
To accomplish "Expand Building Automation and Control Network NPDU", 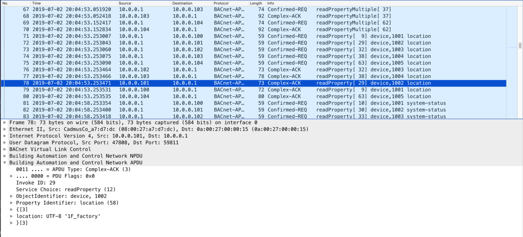I will click(x=5, y=156).
